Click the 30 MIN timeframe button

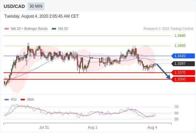pos(36,6)
